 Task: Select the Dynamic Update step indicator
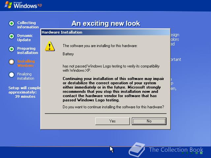[x=12, y=36]
